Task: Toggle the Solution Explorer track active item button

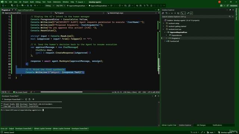Action: coord(183,13)
